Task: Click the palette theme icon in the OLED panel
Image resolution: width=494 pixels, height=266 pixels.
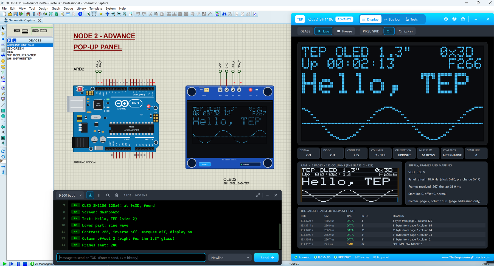Action: [x=446, y=19]
